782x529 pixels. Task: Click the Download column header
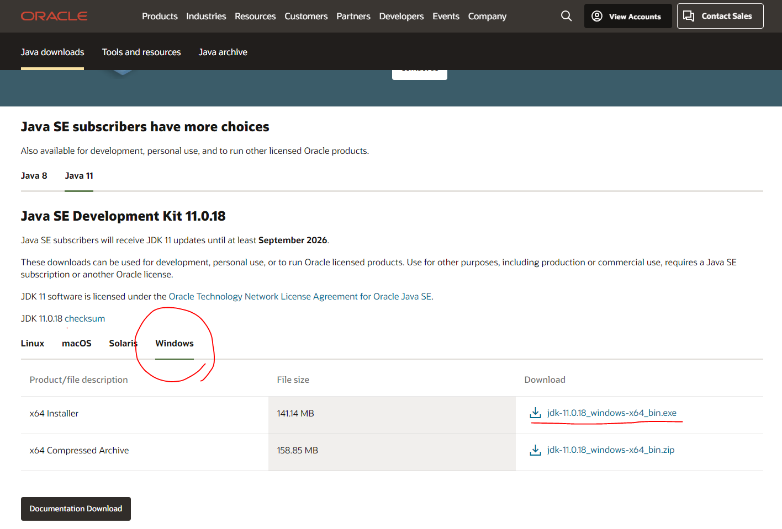click(545, 380)
